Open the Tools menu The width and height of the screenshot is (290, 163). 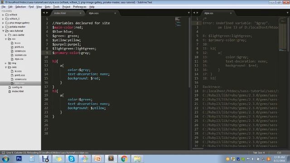click(x=56, y=7)
